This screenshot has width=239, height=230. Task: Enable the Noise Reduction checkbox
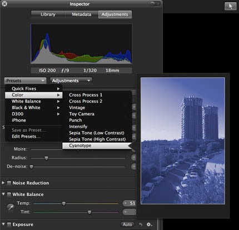tap(9, 183)
